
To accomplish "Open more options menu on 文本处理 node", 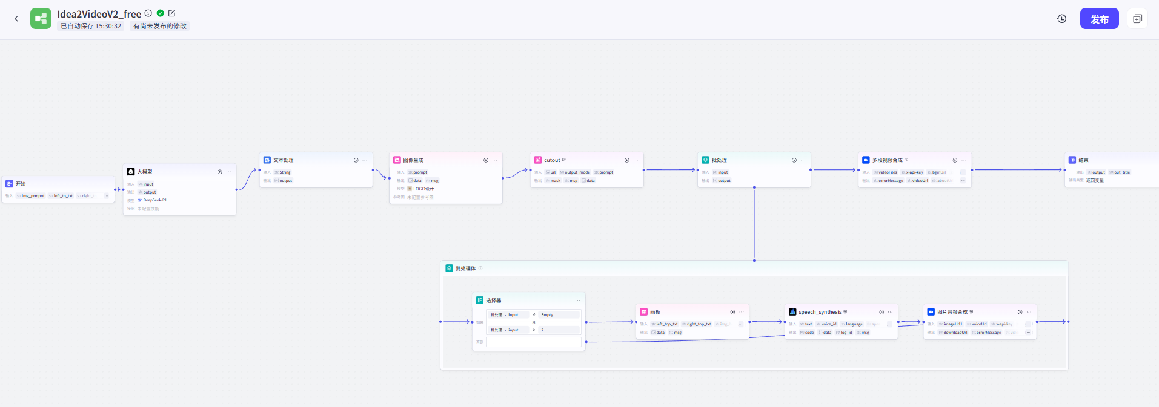I will [365, 160].
